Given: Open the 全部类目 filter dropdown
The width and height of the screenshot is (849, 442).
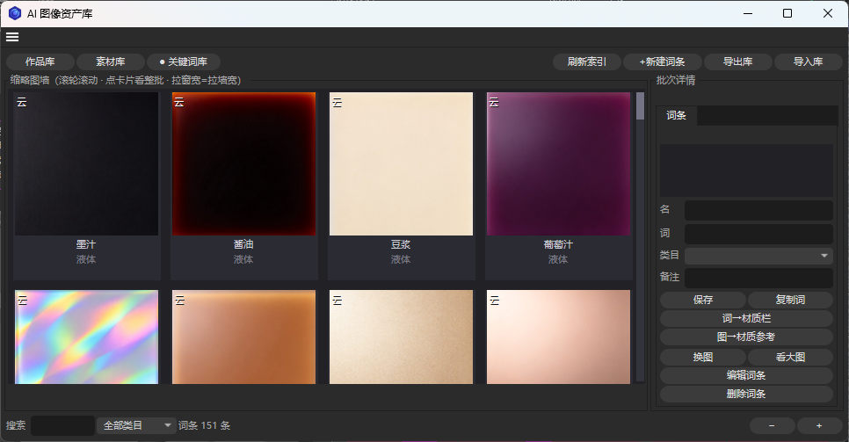Looking at the screenshot, I should (135, 426).
